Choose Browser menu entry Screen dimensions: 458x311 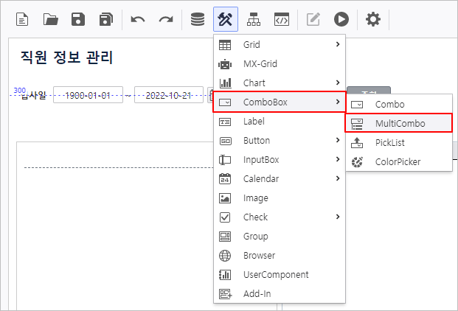pos(280,256)
